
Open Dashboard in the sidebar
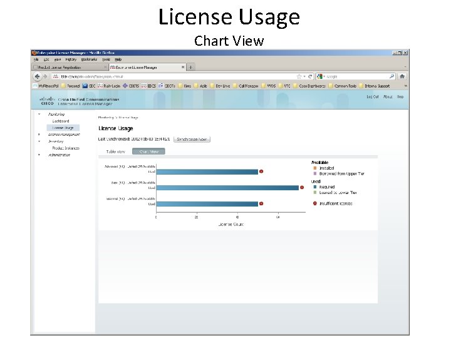click(61, 121)
